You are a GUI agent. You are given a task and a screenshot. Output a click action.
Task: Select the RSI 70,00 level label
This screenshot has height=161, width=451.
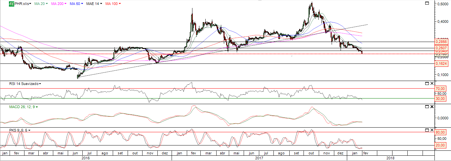coord(440,89)
